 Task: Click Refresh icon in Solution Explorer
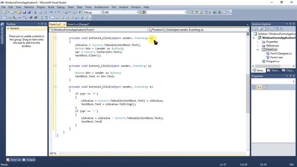265,29
